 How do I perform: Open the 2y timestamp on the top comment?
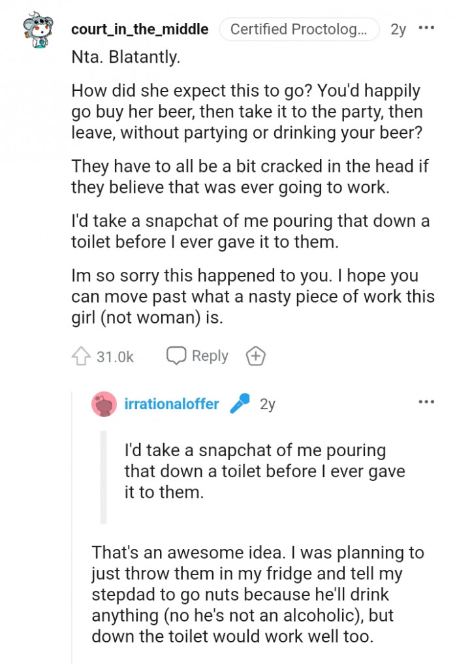tap(397, 29)
